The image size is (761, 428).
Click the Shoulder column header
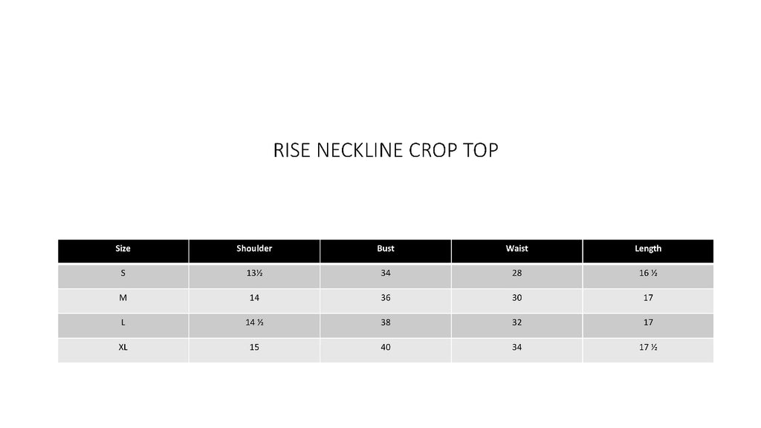(254, 249)
